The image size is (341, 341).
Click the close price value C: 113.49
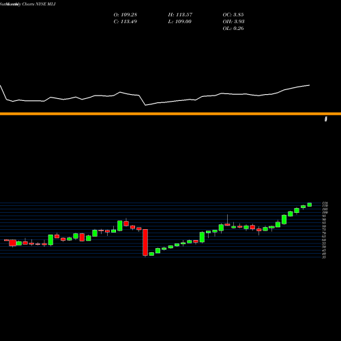(125, 21)
